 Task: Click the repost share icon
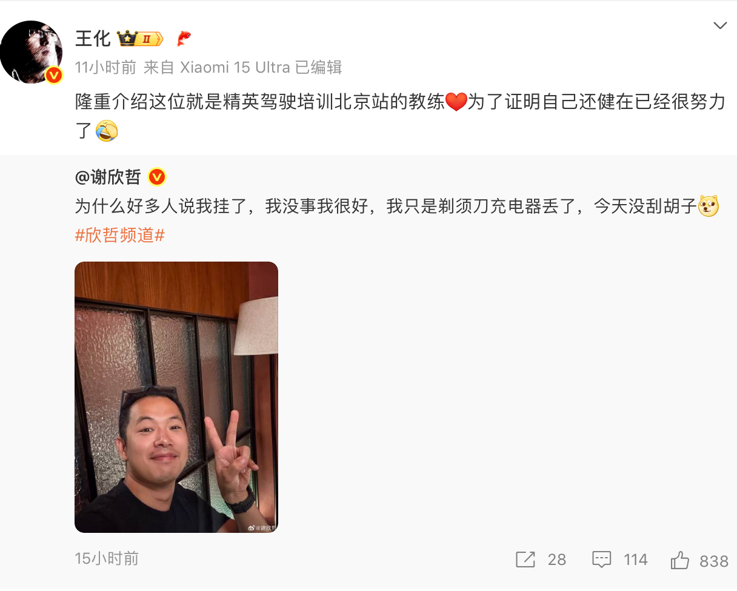pyautogui.click(x=525, y=560)
